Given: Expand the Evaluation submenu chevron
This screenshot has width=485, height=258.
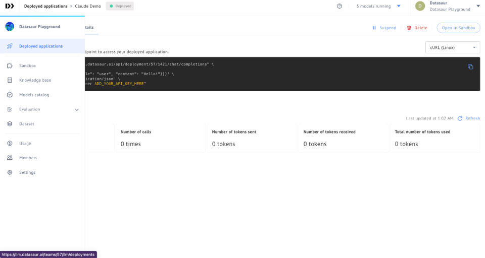Looking at the screenshot, I should (x=77, y=109).
